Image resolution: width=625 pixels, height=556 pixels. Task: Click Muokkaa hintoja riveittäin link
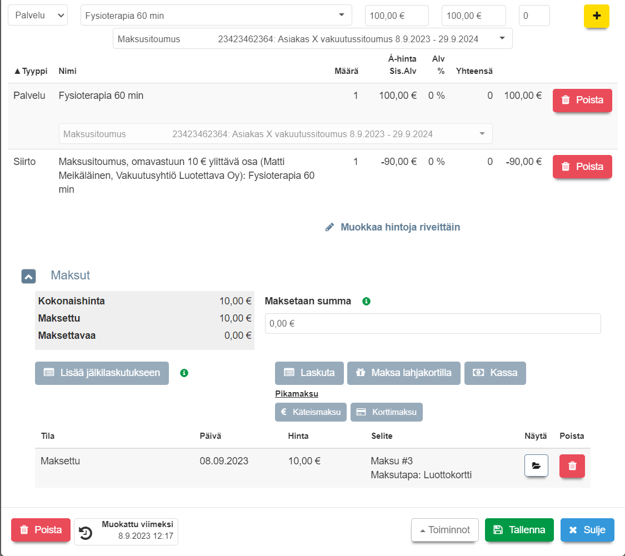point(393,227)
